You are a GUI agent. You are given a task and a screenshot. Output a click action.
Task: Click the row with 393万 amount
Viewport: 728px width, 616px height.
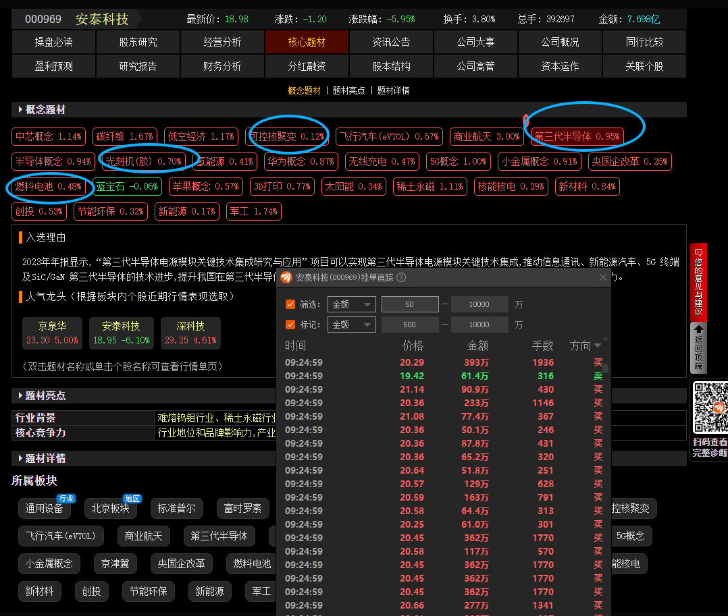point(444,362)
